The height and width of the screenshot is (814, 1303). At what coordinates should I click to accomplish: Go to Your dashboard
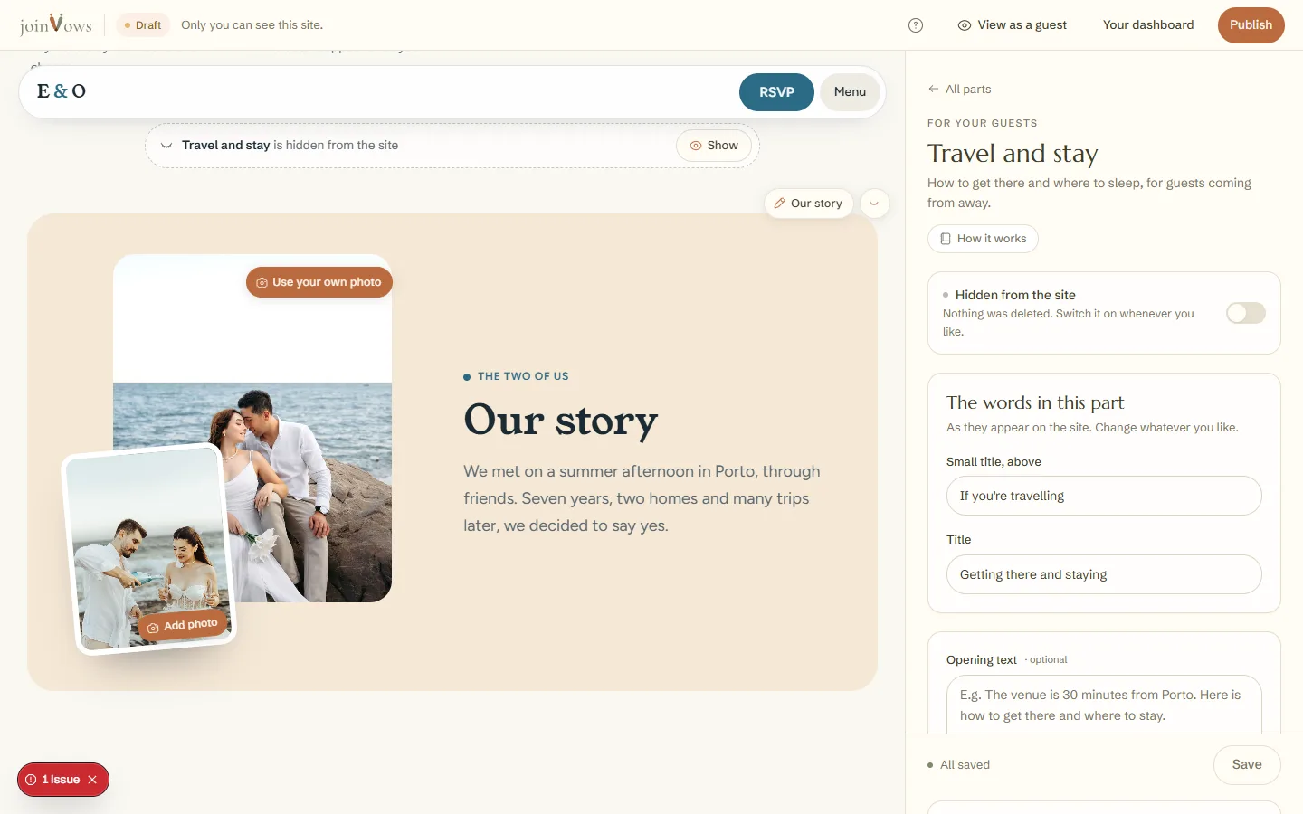coord(1148,25)
